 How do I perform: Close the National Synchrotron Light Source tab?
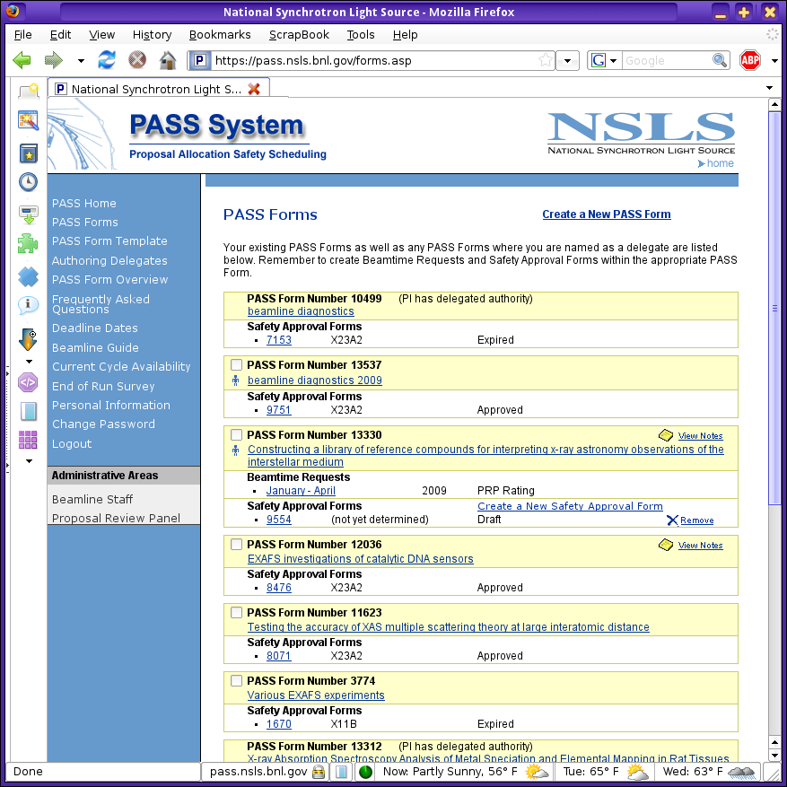click(254, 89)
